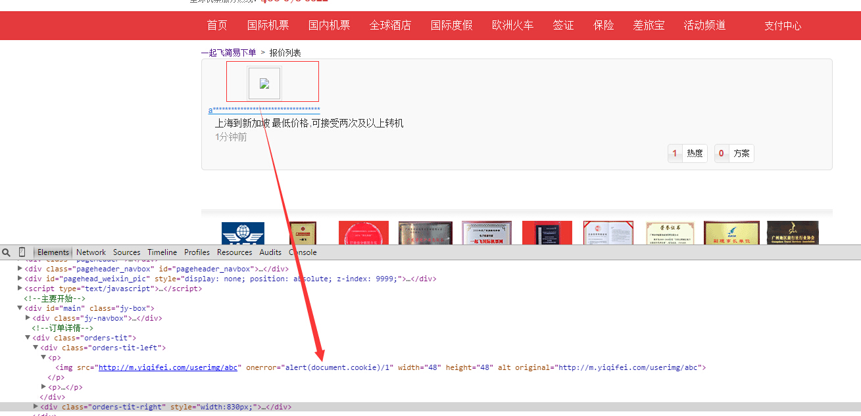Expand the script text/javascript node
Viewport: 861px width, 416px height.
pyautogui.click(x=20, y=289)
